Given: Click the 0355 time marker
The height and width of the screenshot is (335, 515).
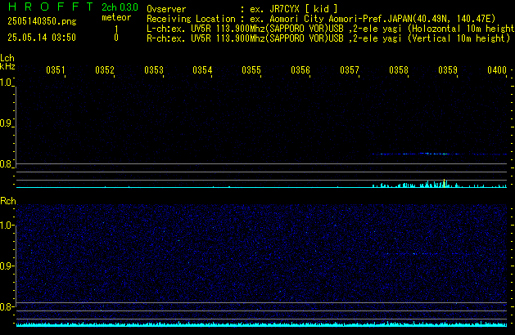Looking at the screenshot, I should coord(251,70).
